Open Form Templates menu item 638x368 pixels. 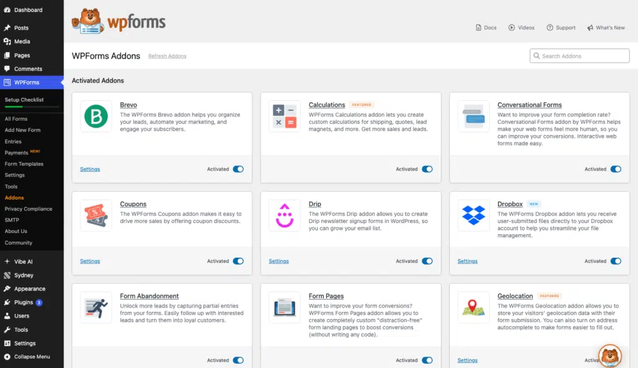coord(24,164)
